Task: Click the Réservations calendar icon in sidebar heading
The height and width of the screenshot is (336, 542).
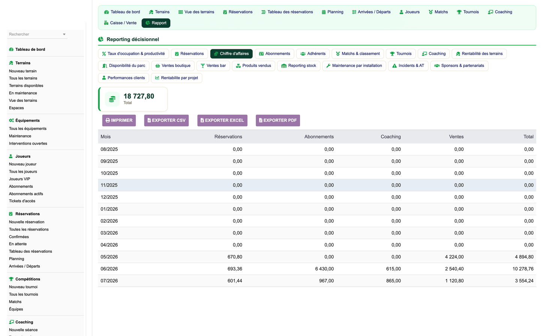Action: point(11,214)
